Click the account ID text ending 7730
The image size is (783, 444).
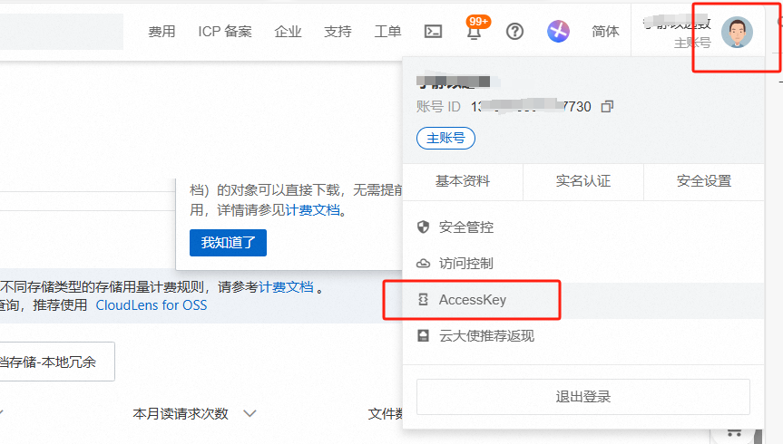tap(531, 106)
